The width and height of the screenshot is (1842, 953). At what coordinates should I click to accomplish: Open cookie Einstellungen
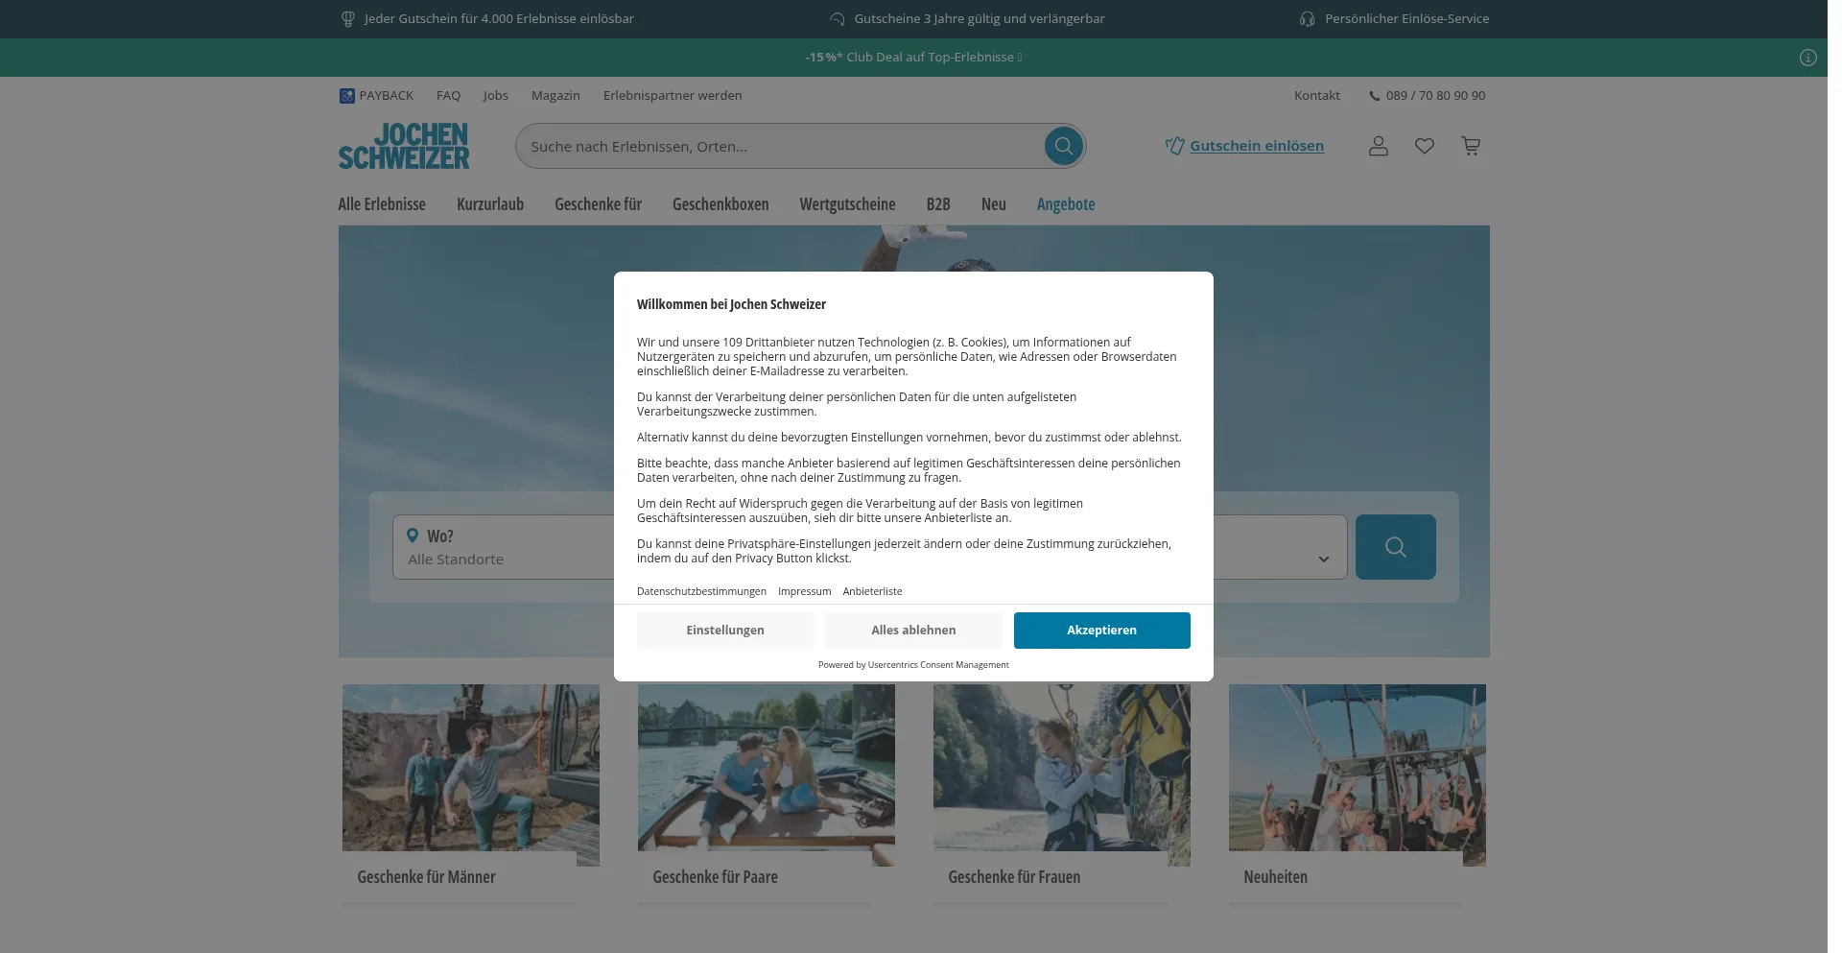(x=725, y=631)
